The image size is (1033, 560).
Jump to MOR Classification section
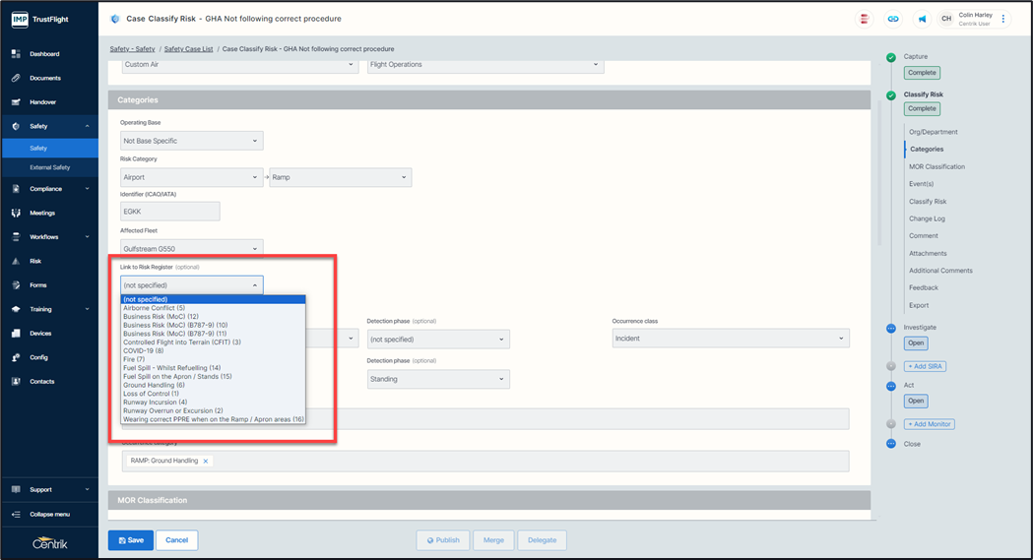(936, 167)
